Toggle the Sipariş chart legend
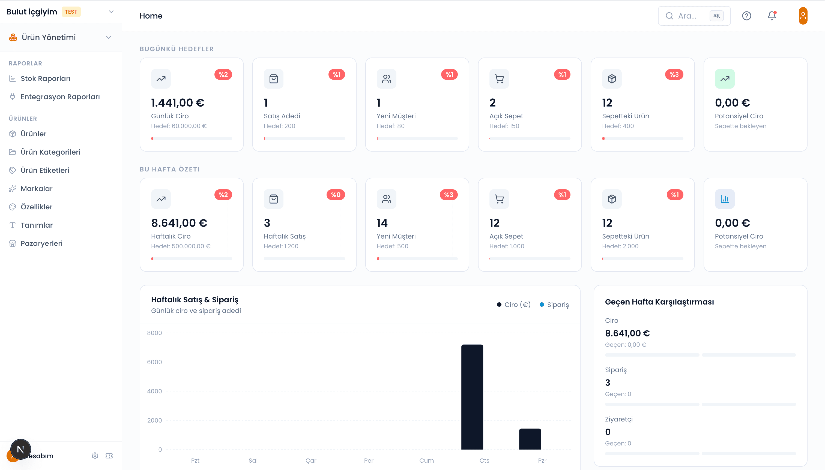The height and width of the screenshot is (470, 825). 554,305
